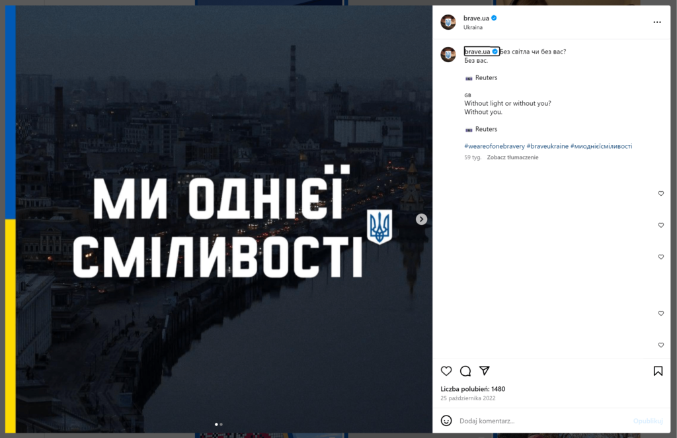Open the three-dot more options menu

657,22
